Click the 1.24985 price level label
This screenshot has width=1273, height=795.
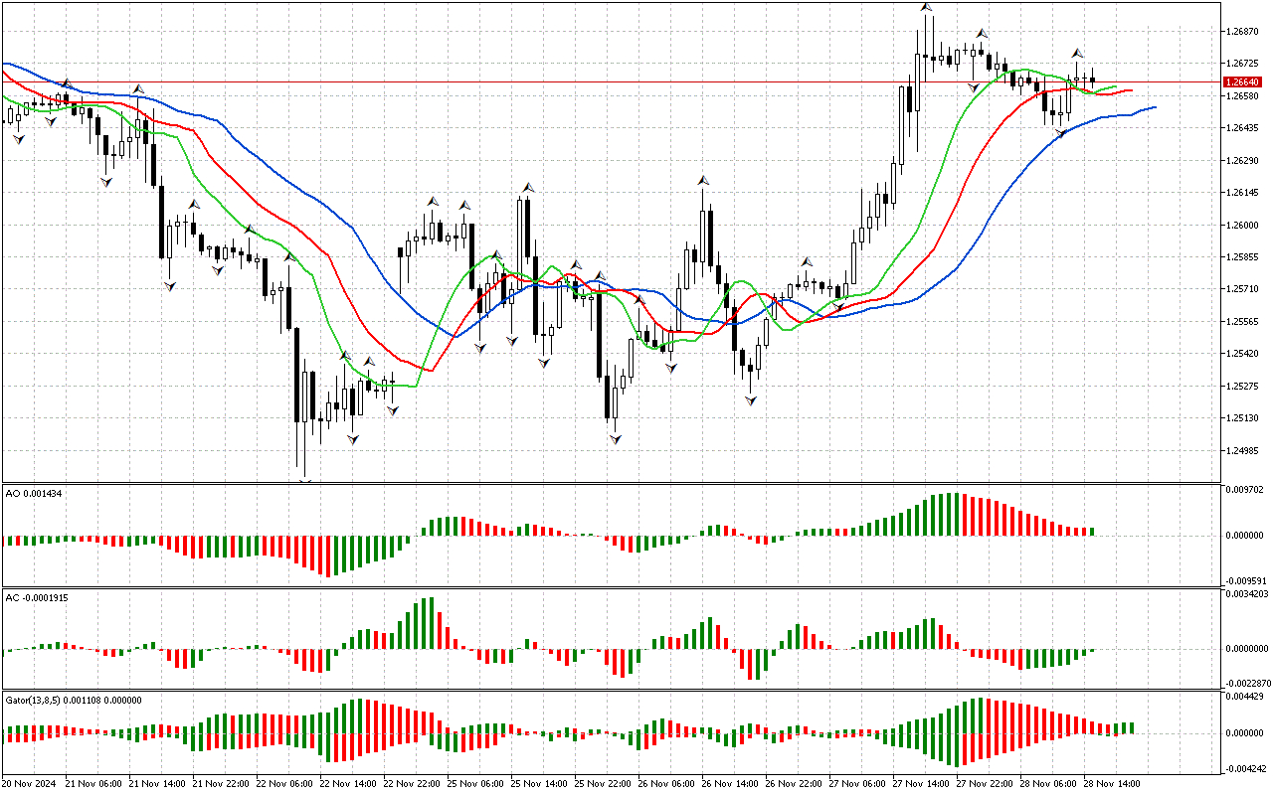tap(1243, 451)
